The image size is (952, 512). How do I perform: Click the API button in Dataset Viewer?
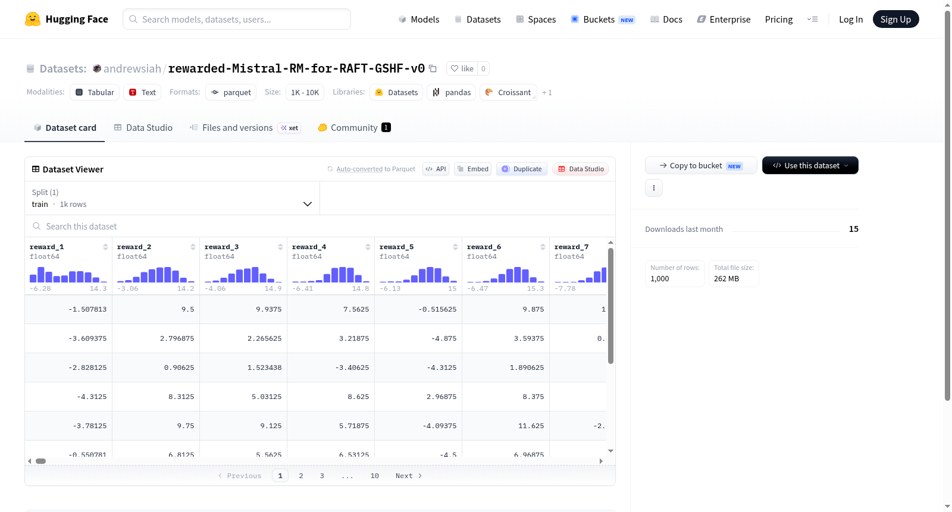pos(436,169)
